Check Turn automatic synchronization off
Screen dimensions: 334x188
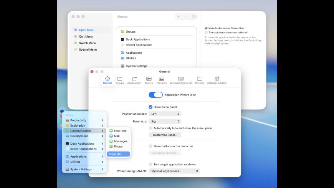(206, 32)
